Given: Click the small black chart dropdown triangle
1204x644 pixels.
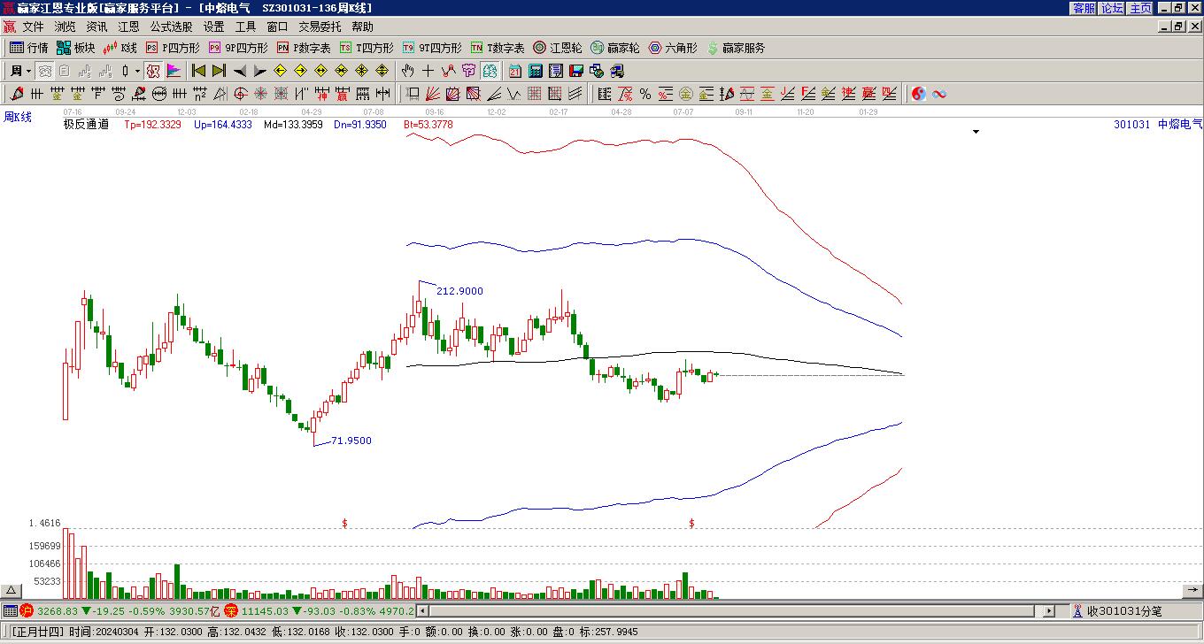Looking at the screenshot, I should 976,132.
